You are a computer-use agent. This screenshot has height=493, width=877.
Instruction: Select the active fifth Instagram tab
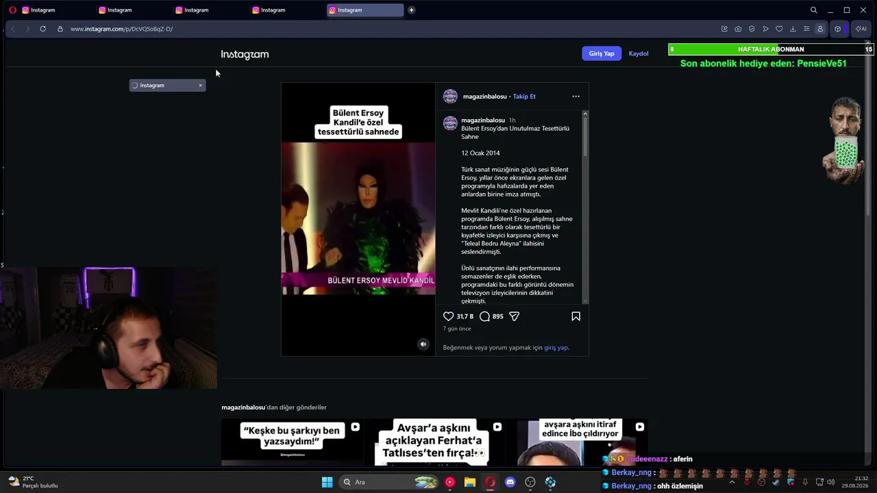click(x=365, y=10)
